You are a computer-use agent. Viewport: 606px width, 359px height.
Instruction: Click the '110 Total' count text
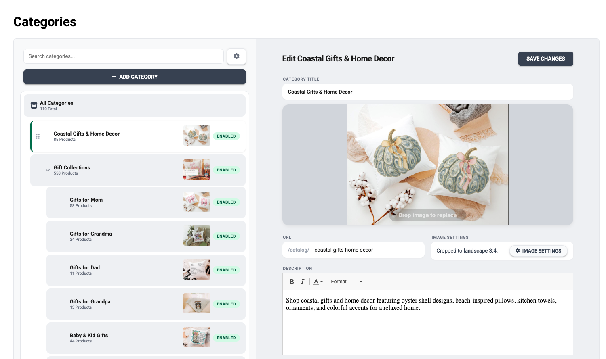tap(48, 109)
